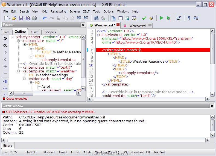Click the window with notes icon
The image size is (216, 156).
click(x=134, y=18)
